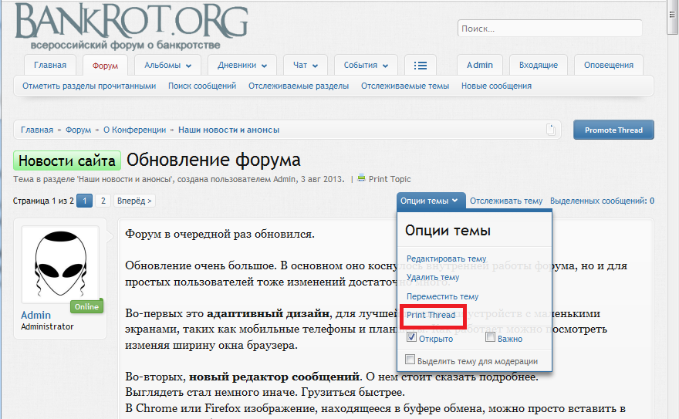The image size is (679, 419).
Task: Click the Новости сайта green prefix label
Action: [x=67, y=161]
